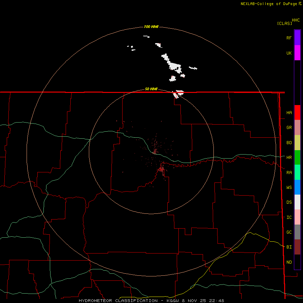The width and height of the screenshot is (303, 303).
Task: Click the 'HA' legend label
Action: pyautogui.click(x=289, y=112)
